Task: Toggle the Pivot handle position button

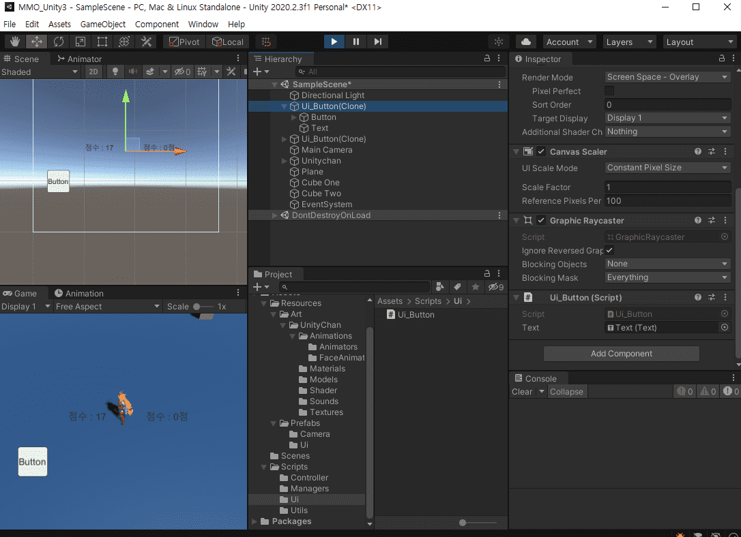Action: click(184, 42)
